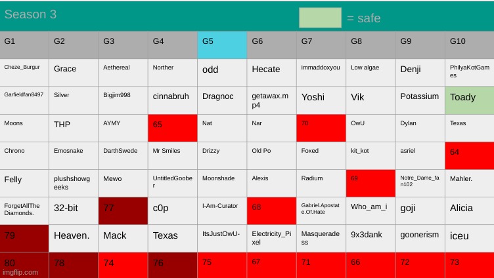Select the red cell numbered 70

pyautogui.click(x=321, y=128)
